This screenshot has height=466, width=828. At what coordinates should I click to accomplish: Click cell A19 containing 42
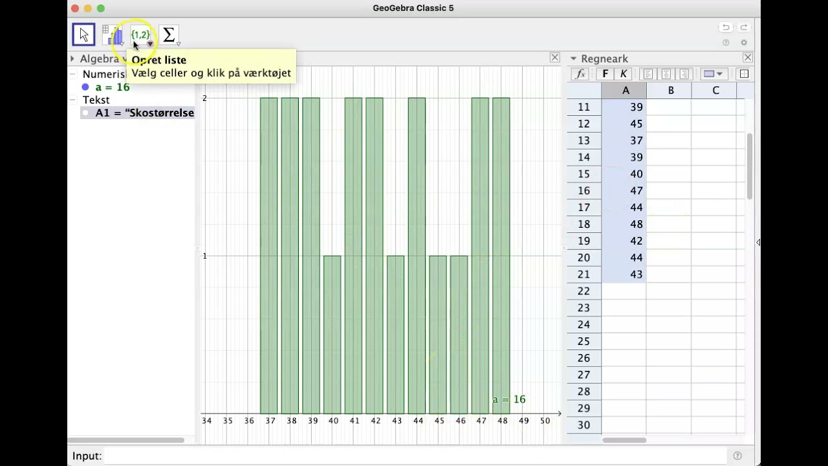(x=624, y=241)
